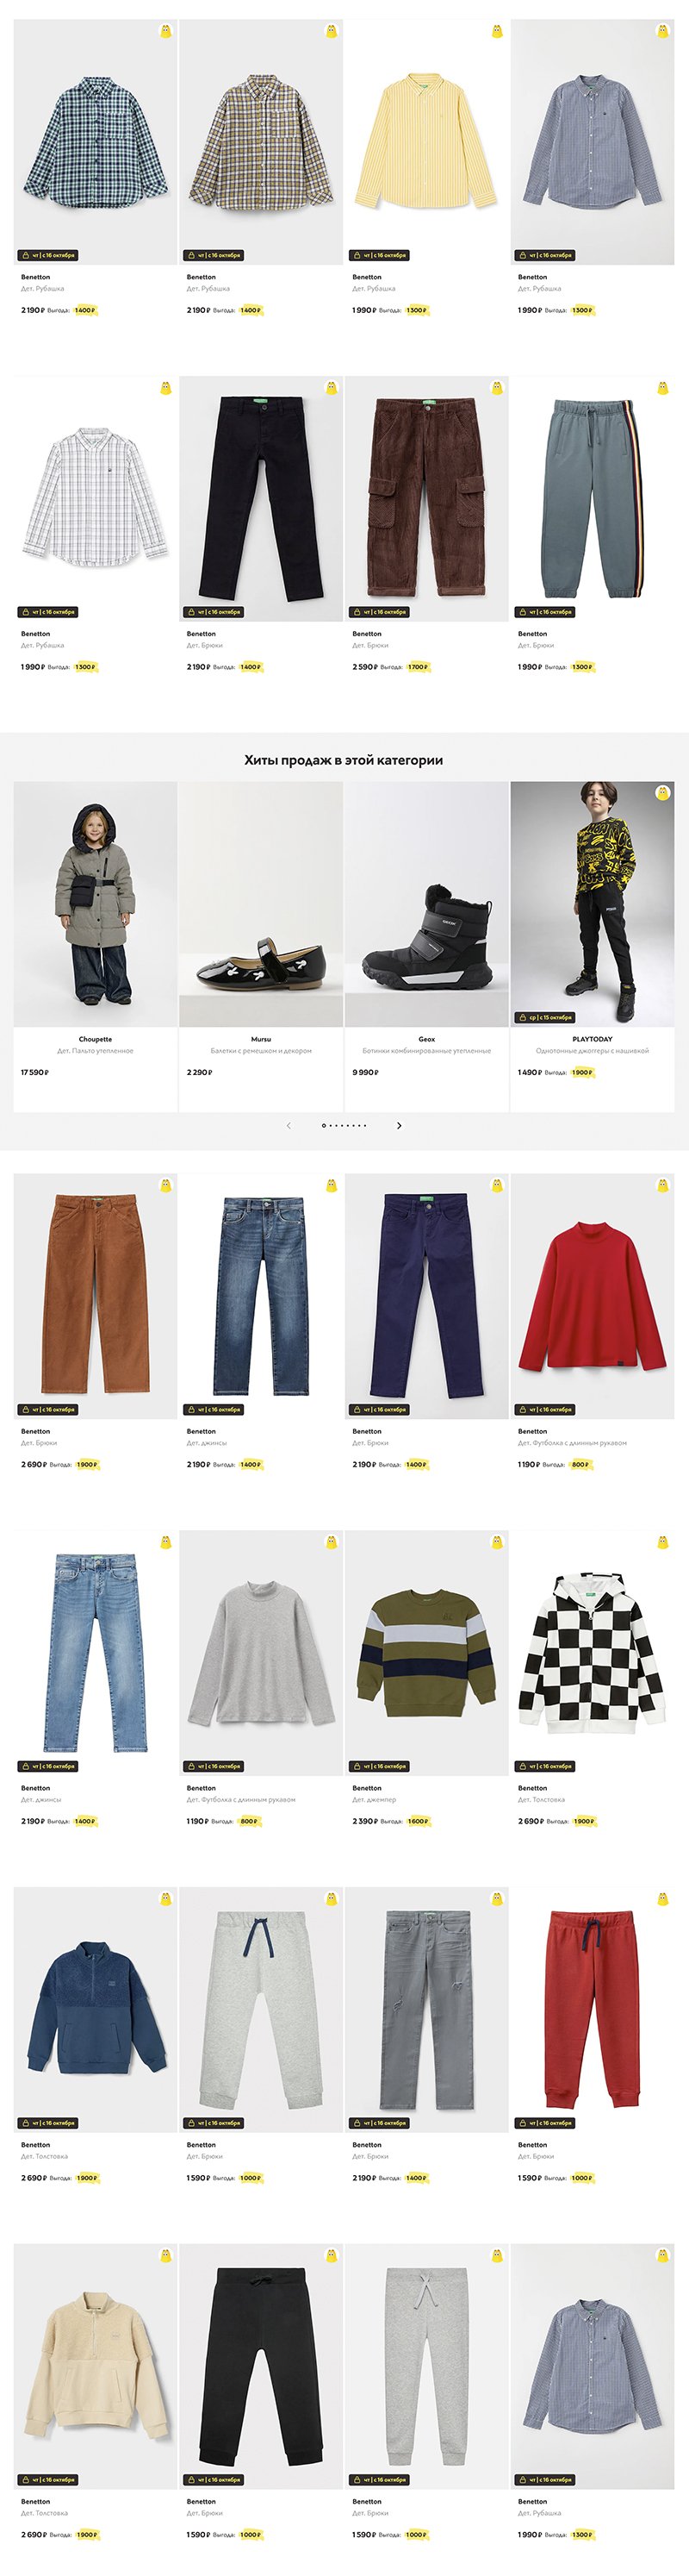
Task: Click yellow badge icon on PLAYTODAY joggers card
Action: [662, 793]
